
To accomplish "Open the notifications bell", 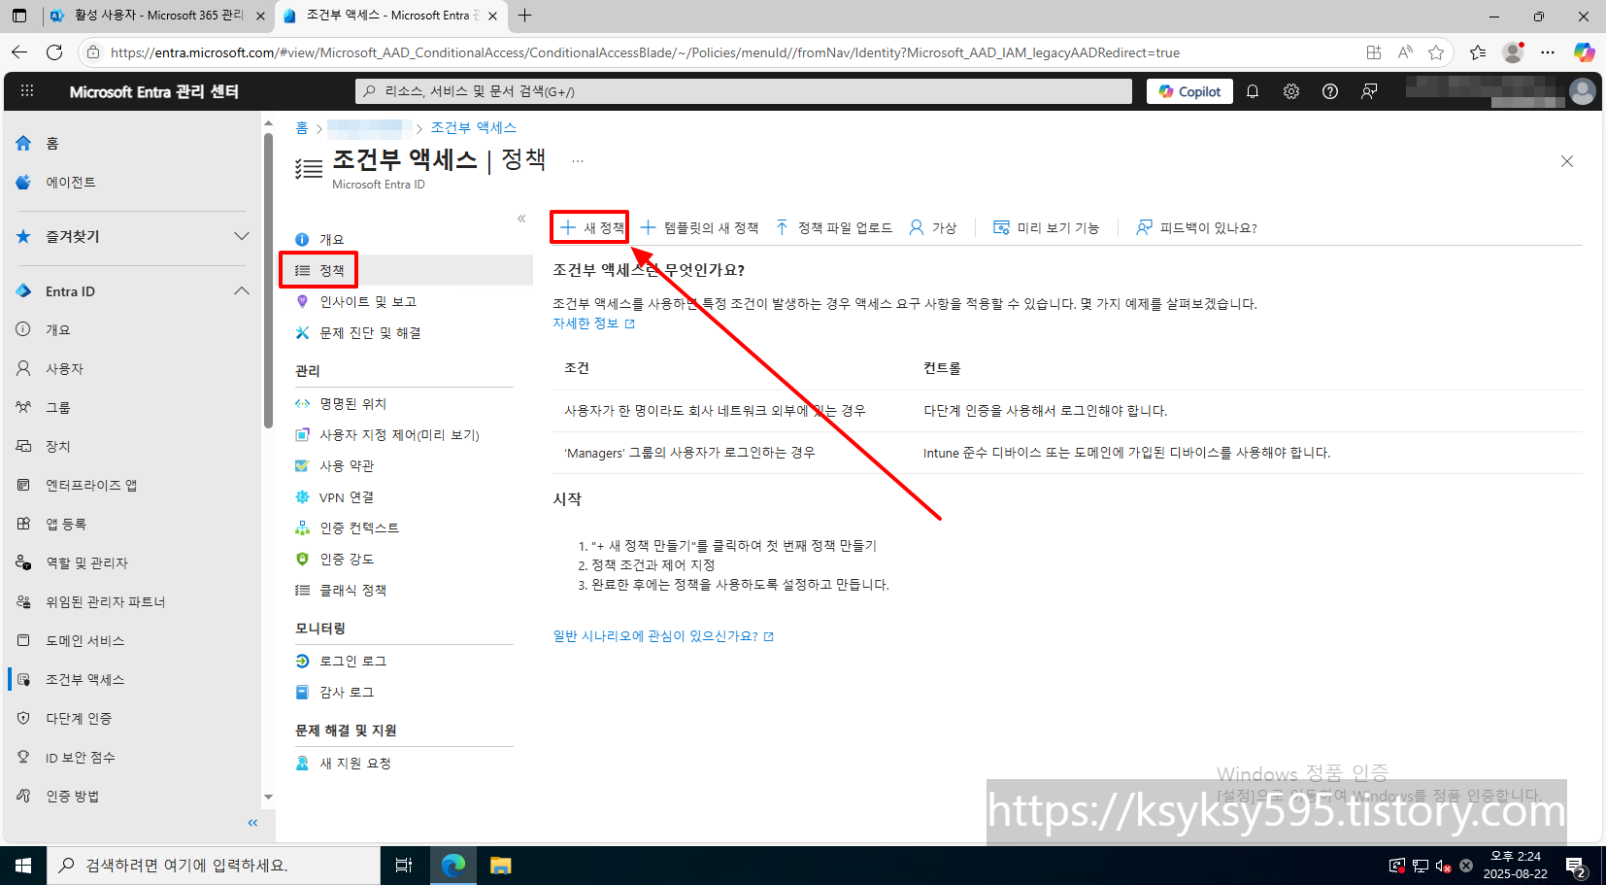I will pos(1253,91).
